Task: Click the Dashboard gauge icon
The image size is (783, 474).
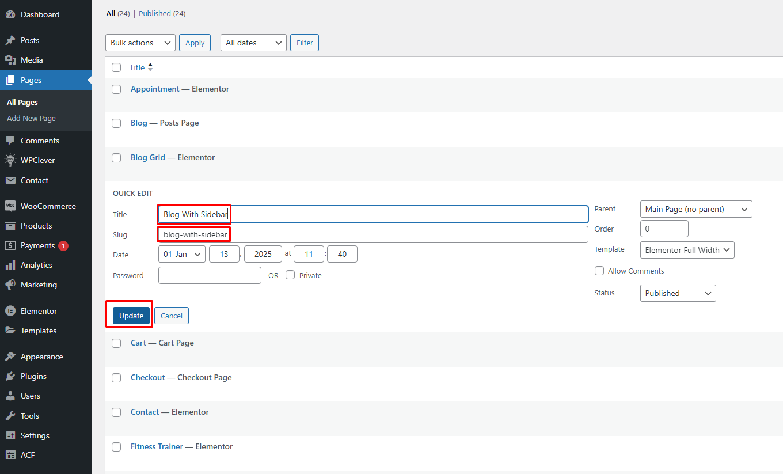Action: tap(10, 14)
